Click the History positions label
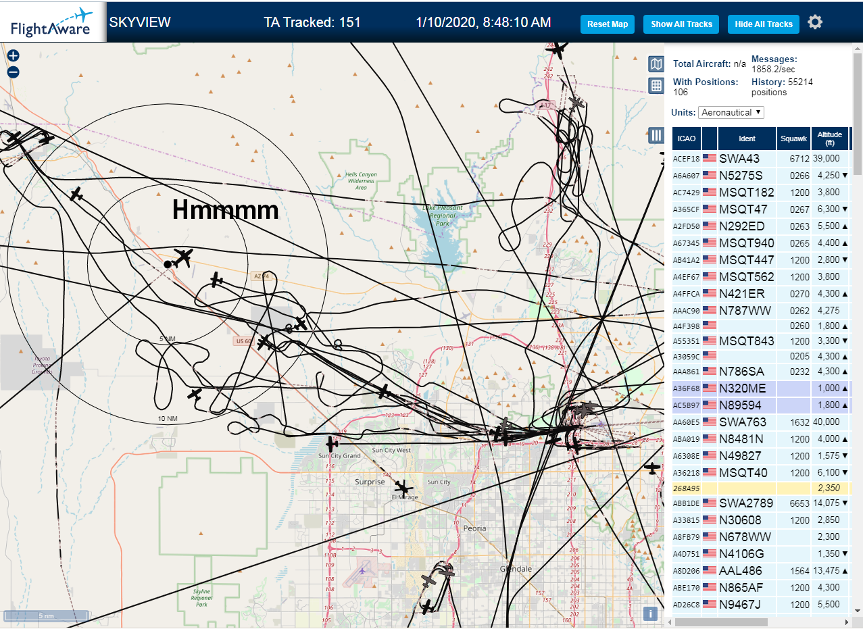 point(768,82)
